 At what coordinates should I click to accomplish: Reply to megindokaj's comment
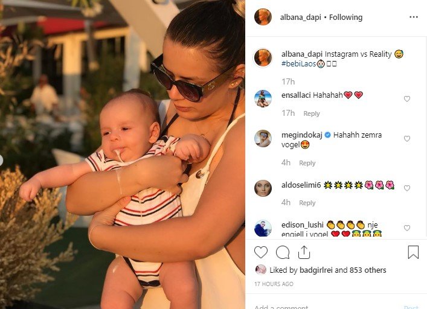click(x=307, y=163)
